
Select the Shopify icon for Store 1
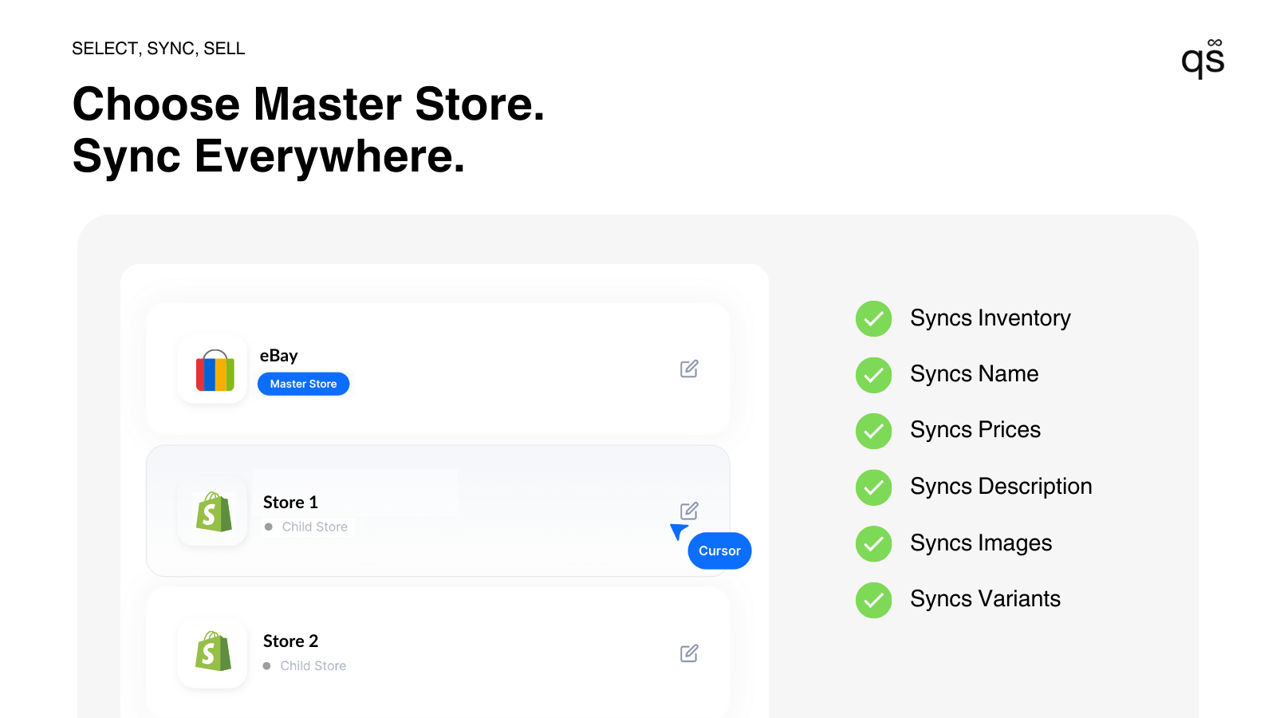pyautogui.click(x=212, y=511)
